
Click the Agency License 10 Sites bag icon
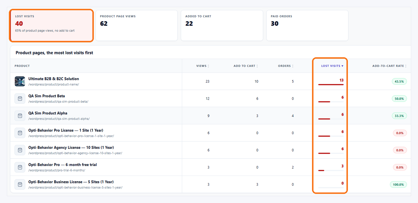20,150
